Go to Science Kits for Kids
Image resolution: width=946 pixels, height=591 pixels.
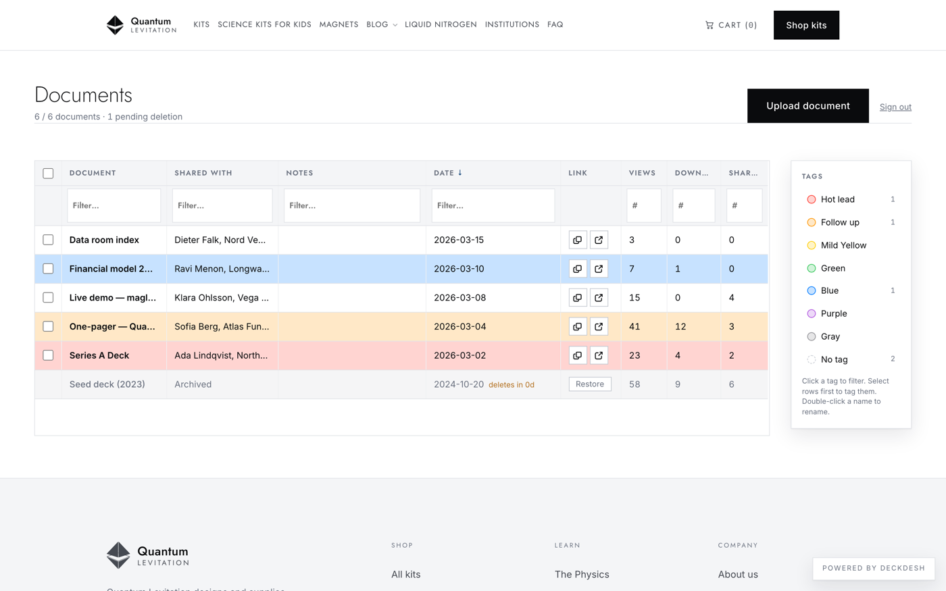click(x=264, y=24)
